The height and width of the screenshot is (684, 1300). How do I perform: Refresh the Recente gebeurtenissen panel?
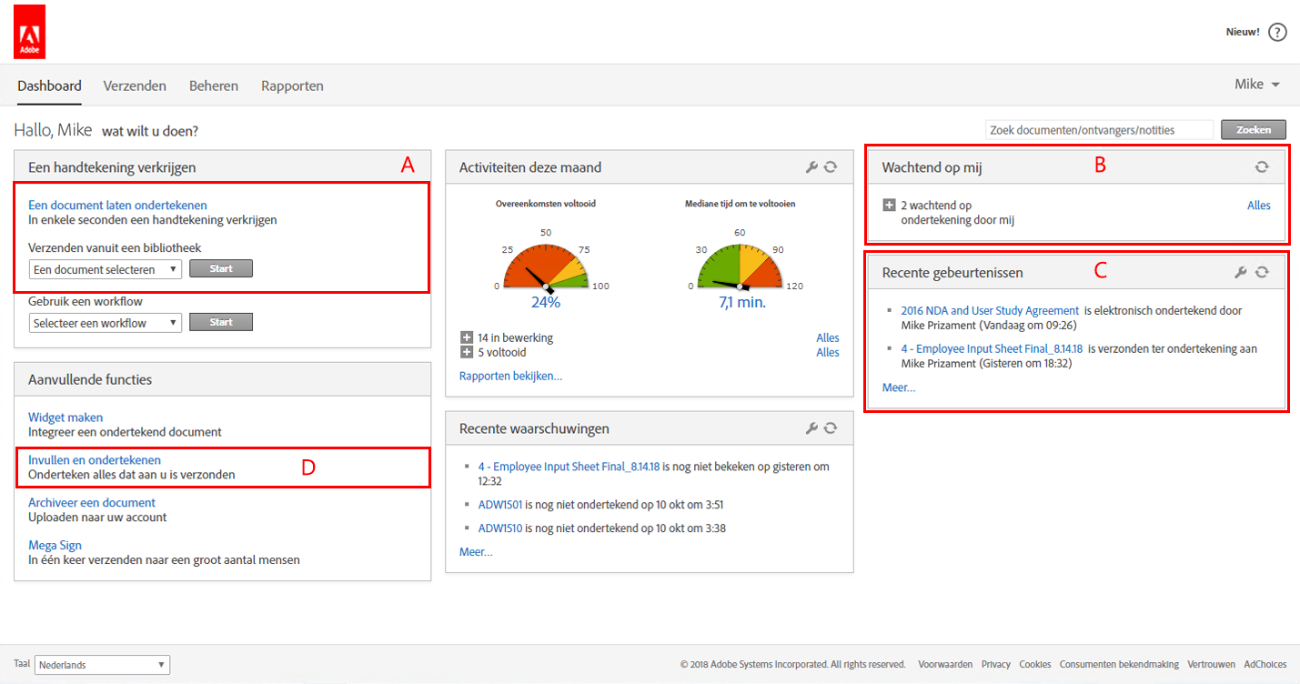point(1262,272)
